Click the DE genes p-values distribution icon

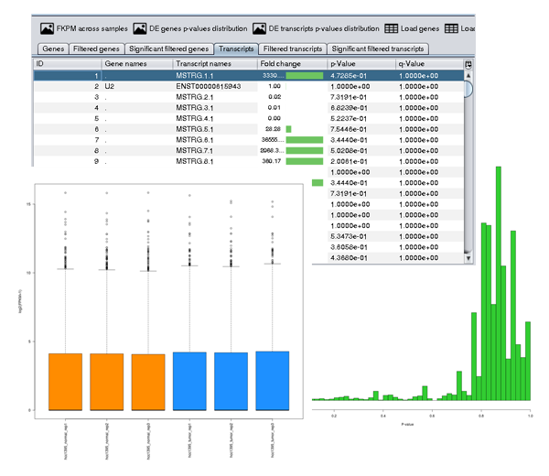(x=140, y=29)
